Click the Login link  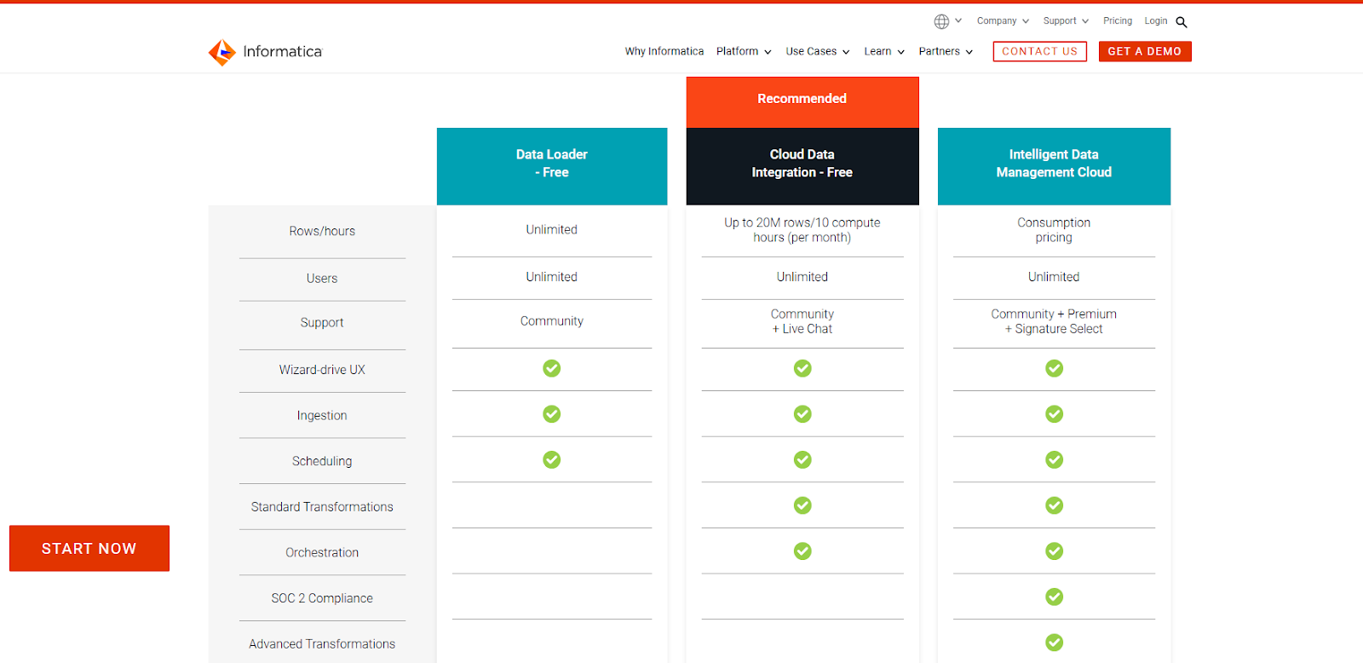pos(1156,21)
